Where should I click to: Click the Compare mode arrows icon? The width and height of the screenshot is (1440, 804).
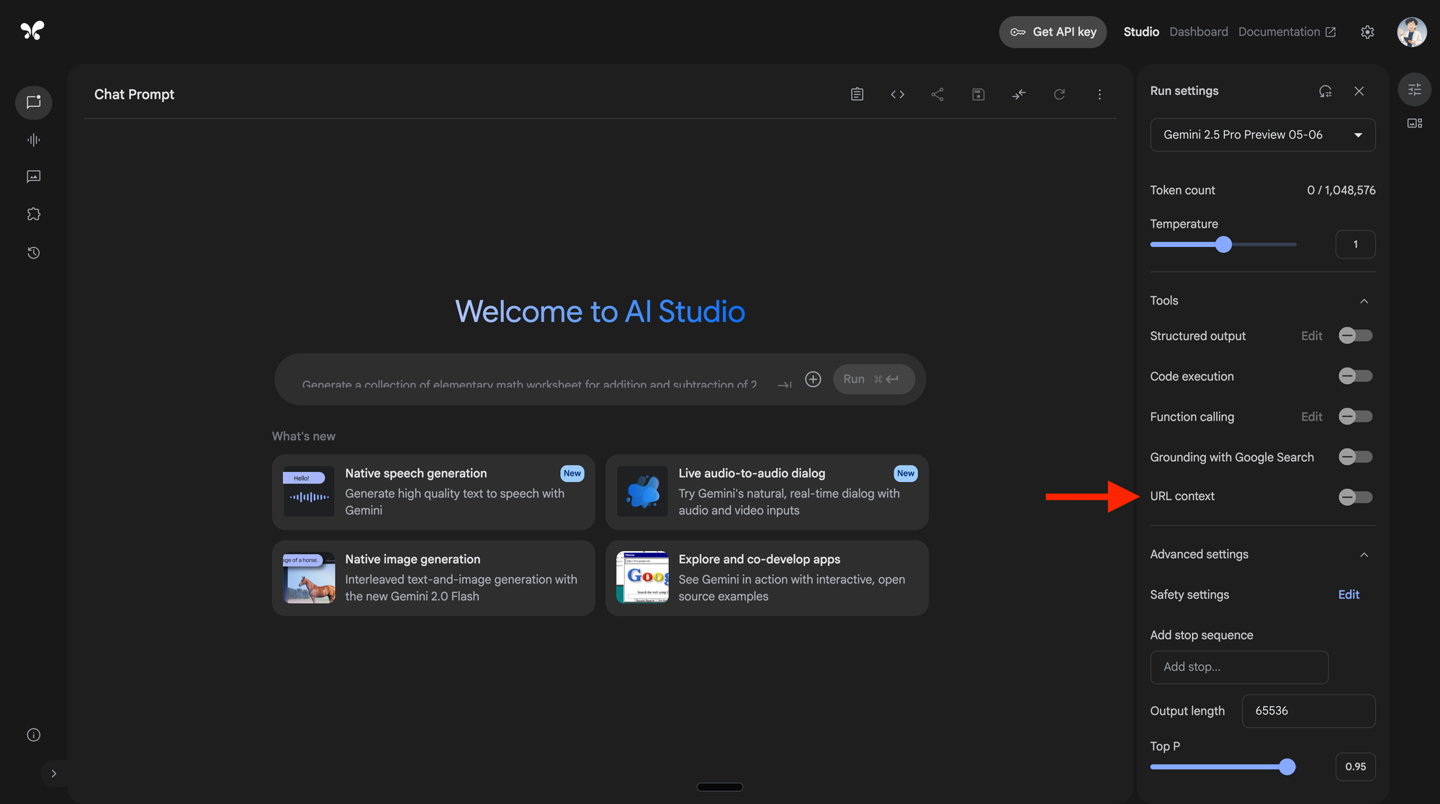pos(1019,94)
